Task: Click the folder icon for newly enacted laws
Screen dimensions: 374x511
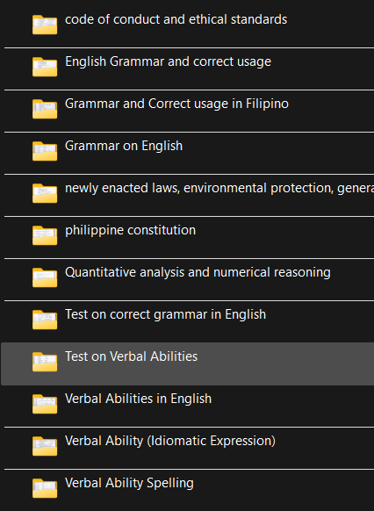Action: coord(45,193)
